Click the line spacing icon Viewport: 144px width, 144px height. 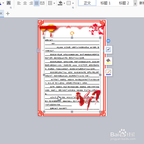click(x=50, y=3)
